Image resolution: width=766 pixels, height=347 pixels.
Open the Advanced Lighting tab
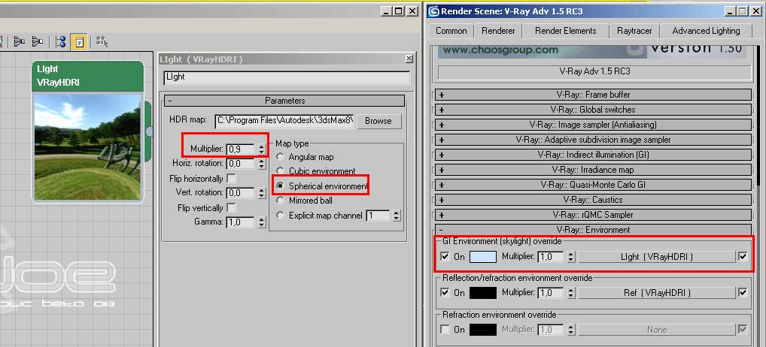point(706,31)
